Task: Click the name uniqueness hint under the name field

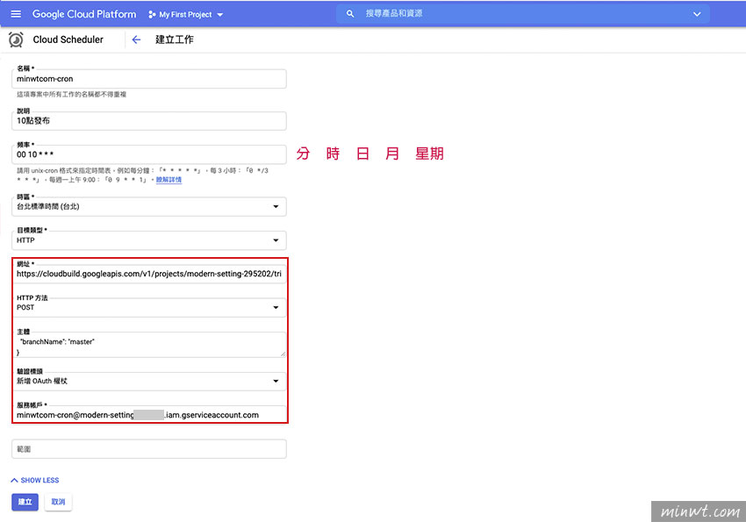Action: (71, 95)
